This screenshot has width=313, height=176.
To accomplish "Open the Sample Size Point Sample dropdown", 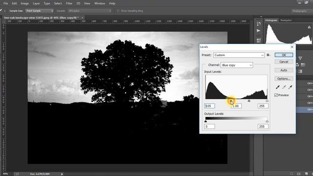I will 39,11.
